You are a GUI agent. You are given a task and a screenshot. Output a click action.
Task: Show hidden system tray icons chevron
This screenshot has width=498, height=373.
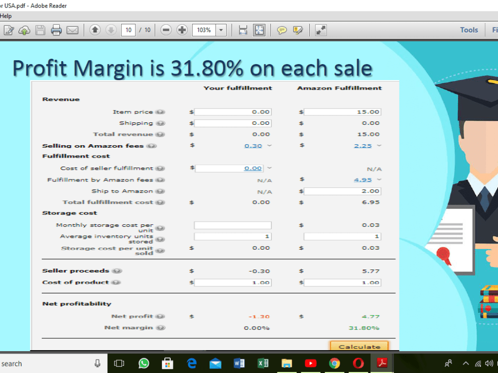tap(466, 364)
